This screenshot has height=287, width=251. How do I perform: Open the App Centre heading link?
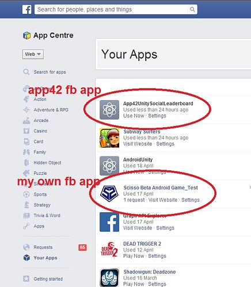pyautogui.click(x=54, y=35)
